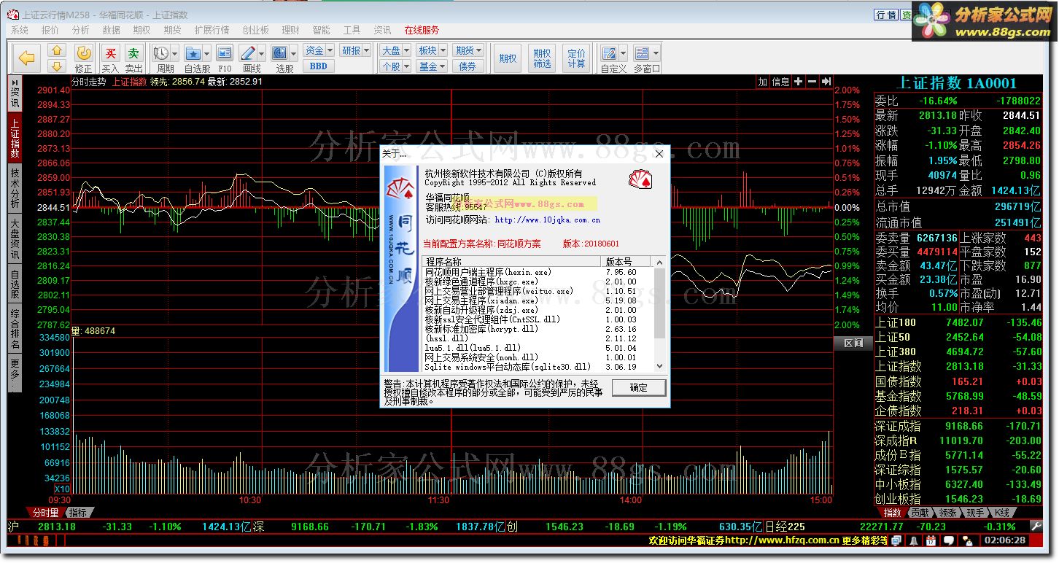Click the BBD toolbar button
Viewport: 1059px width, 563px height.
tap(318, 66)
